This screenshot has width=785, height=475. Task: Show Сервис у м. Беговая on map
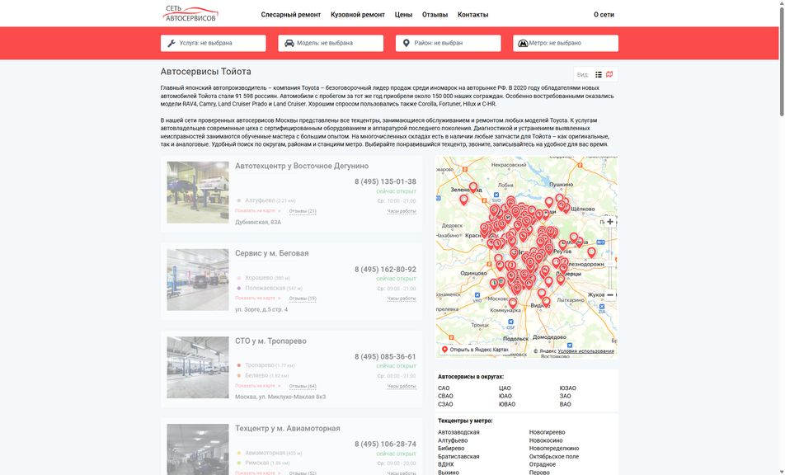pos(258,299)
